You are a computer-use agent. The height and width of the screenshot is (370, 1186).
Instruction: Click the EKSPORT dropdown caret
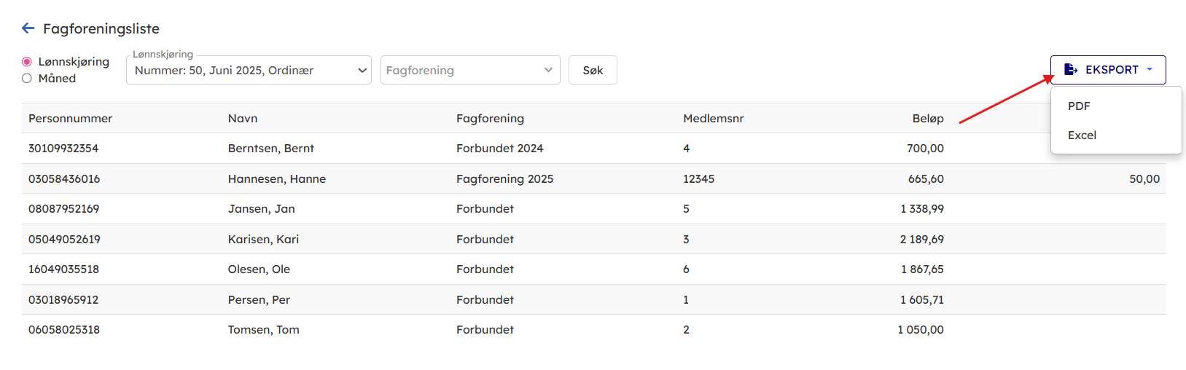(1150, 70)
